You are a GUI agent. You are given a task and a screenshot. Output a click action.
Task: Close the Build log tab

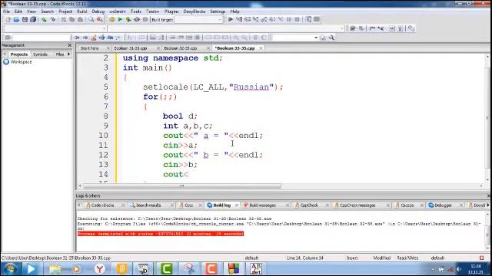(x=237, y=205)
